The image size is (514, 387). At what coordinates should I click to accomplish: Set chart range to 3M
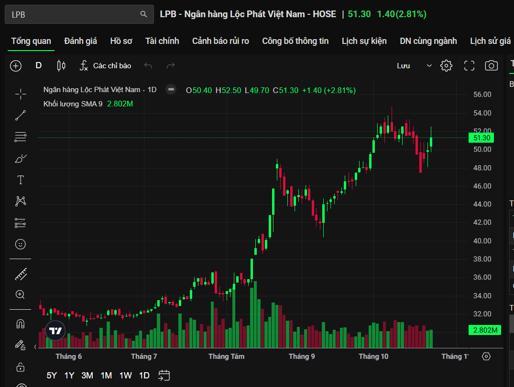pos(87,376)
